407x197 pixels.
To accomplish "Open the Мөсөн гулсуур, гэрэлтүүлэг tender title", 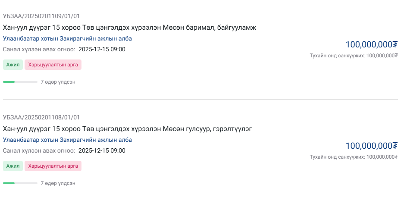I will 127,129.
